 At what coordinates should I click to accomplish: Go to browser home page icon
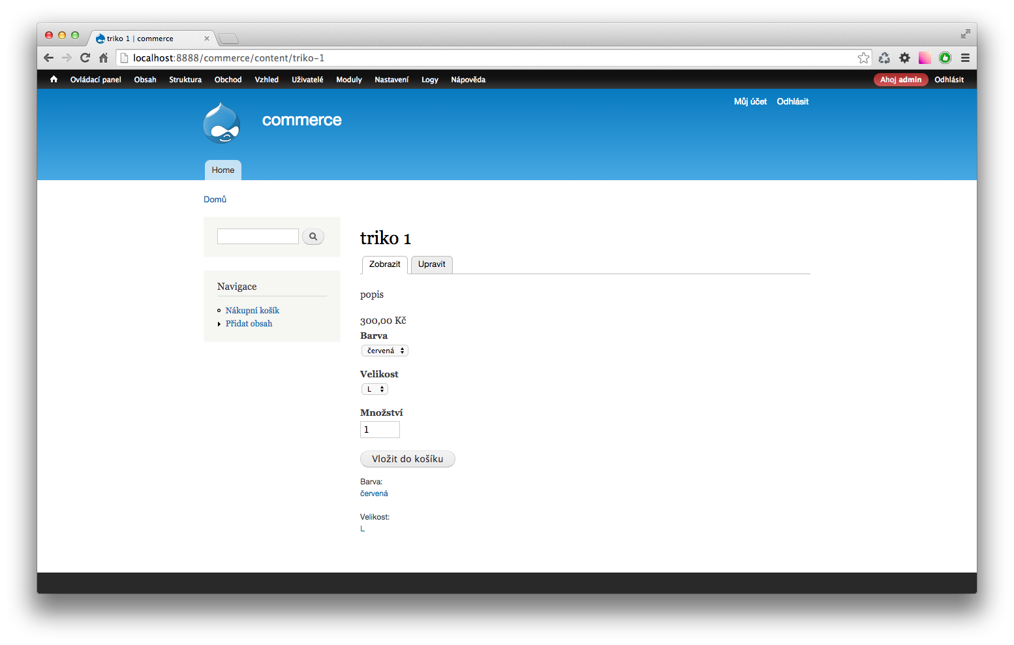(103, 58)
